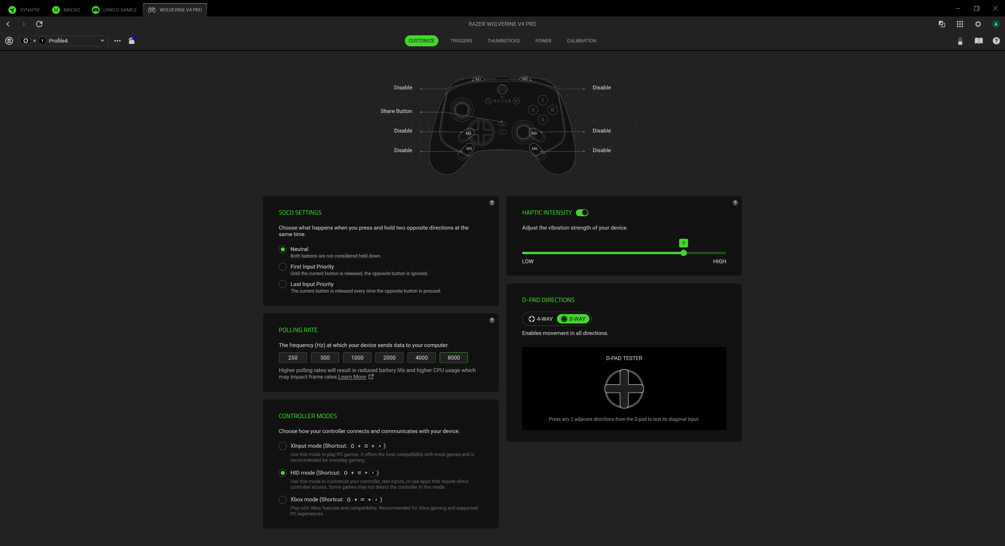This screenshot has width=1005, height=546.
Task: Switch to the Triggers tab
Action: 461,41
